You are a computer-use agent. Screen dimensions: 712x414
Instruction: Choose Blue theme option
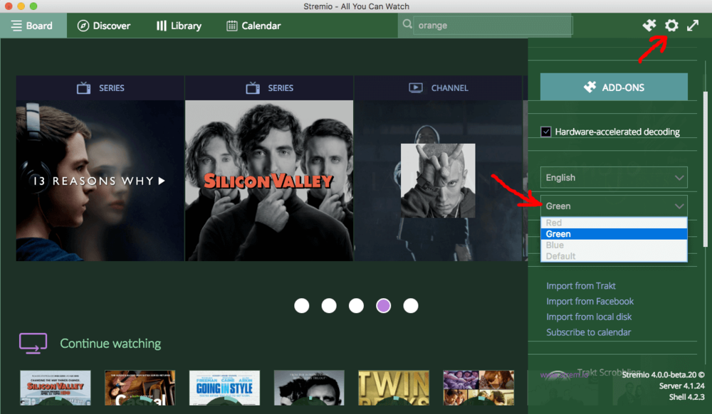pyautogui.click(x=614, y=245)
